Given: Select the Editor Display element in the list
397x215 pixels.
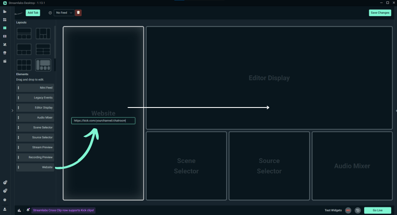Looking at the screenshot, I should tap(35, 108).
